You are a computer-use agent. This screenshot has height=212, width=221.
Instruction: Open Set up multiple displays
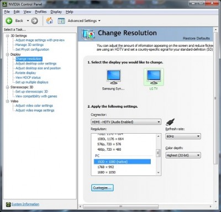[31, 82]
